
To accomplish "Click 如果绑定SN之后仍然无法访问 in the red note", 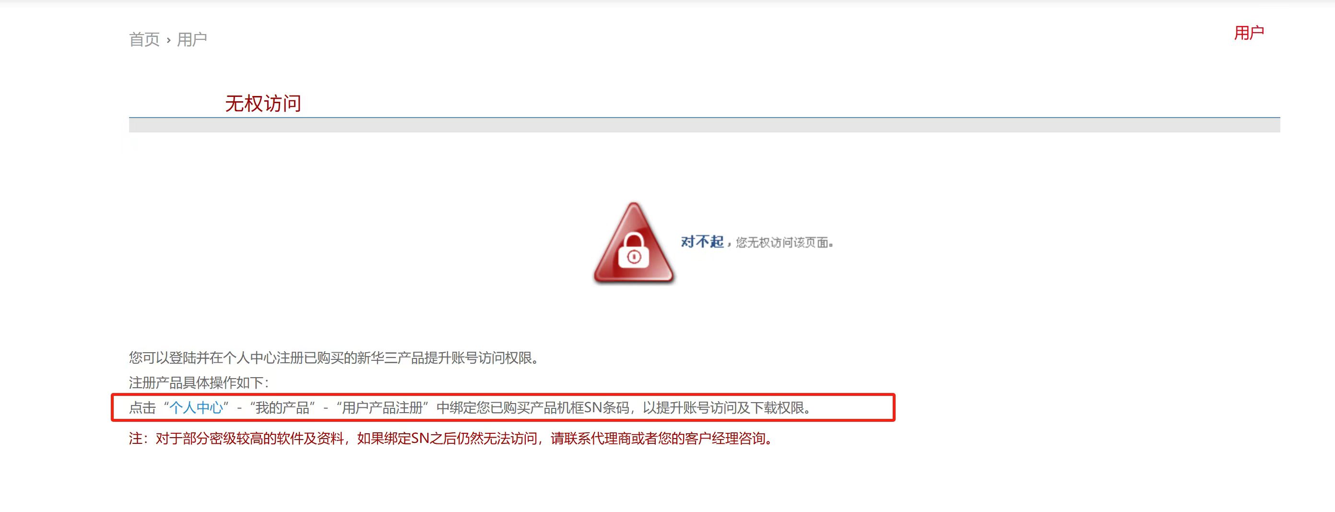I will pyautogui.click(x=447, y=439).
